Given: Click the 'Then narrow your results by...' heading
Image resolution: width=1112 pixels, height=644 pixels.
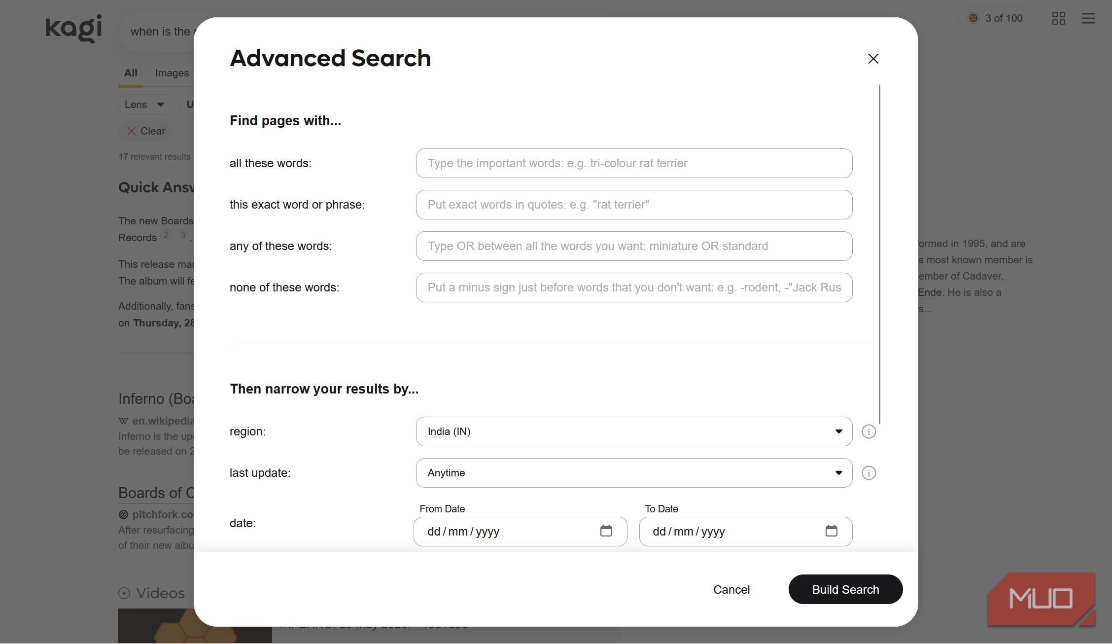Looking at the screenshot, I should 324,389.
